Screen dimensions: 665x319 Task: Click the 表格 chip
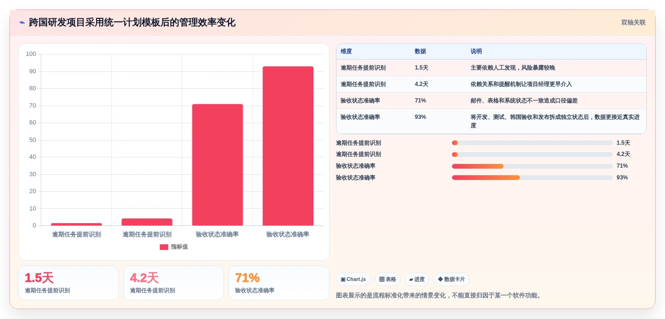[388, 280]
